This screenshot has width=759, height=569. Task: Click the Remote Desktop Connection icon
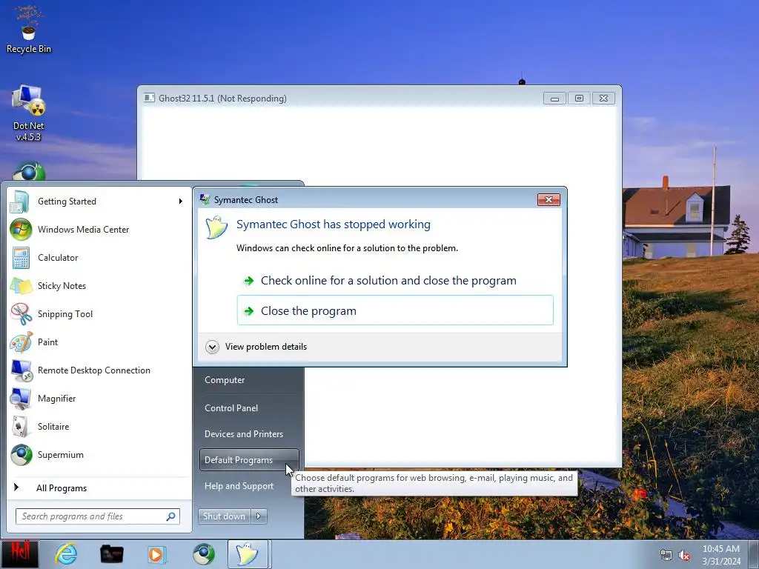click(21, 370)
